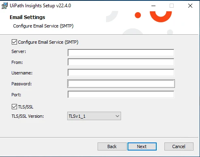The image size is (200, 157).
Task: Close the UiPath Insights Setup window
Action: pyautogui.click(x=190, y=6)
